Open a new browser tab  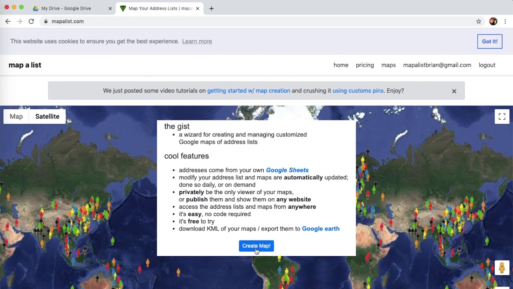coord(211,8)
